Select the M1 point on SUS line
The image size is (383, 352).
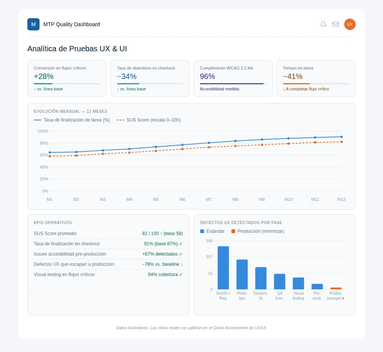[50, 156]
